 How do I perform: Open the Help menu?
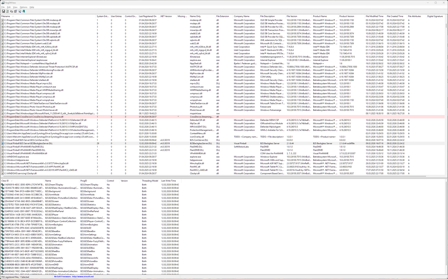(x=32, y=7)
